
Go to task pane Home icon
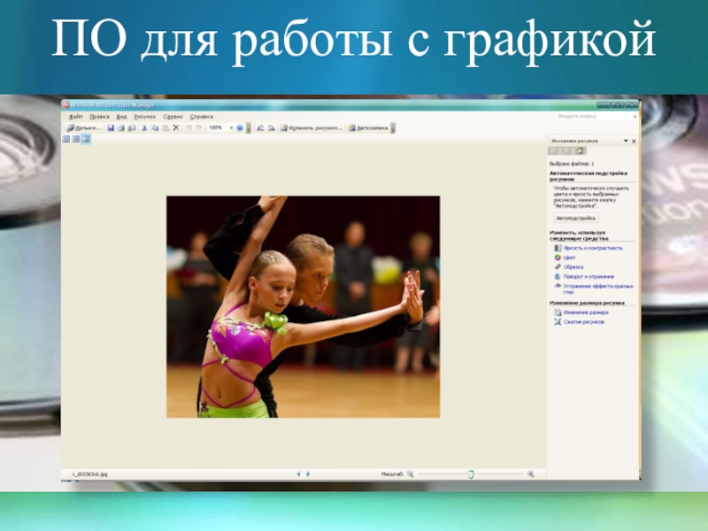click(x=580, y=151)
